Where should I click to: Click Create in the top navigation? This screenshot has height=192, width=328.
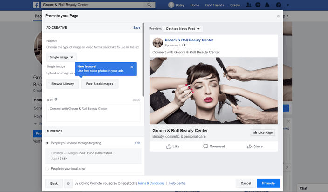tap(235, 5)
